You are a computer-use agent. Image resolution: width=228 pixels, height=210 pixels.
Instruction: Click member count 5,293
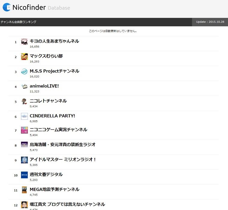34,180
